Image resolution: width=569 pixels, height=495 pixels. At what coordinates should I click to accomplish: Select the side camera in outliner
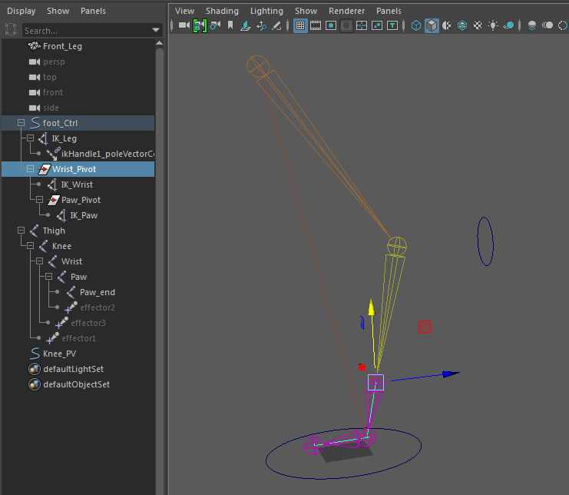pos(51,108)
